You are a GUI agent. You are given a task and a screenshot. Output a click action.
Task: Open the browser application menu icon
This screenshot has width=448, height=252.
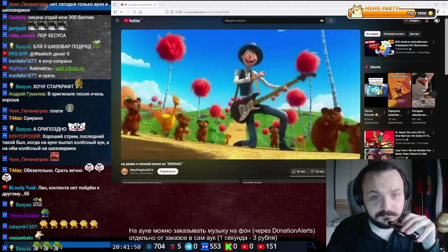(444, 12)
